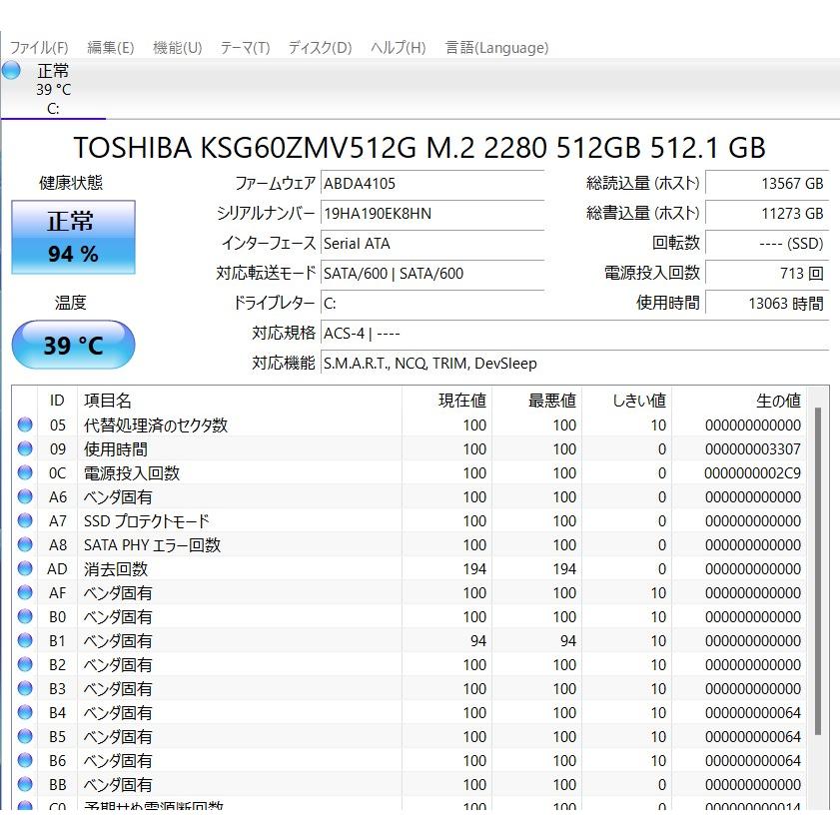Click the total host reads value 13567 GB

point(767,184)
